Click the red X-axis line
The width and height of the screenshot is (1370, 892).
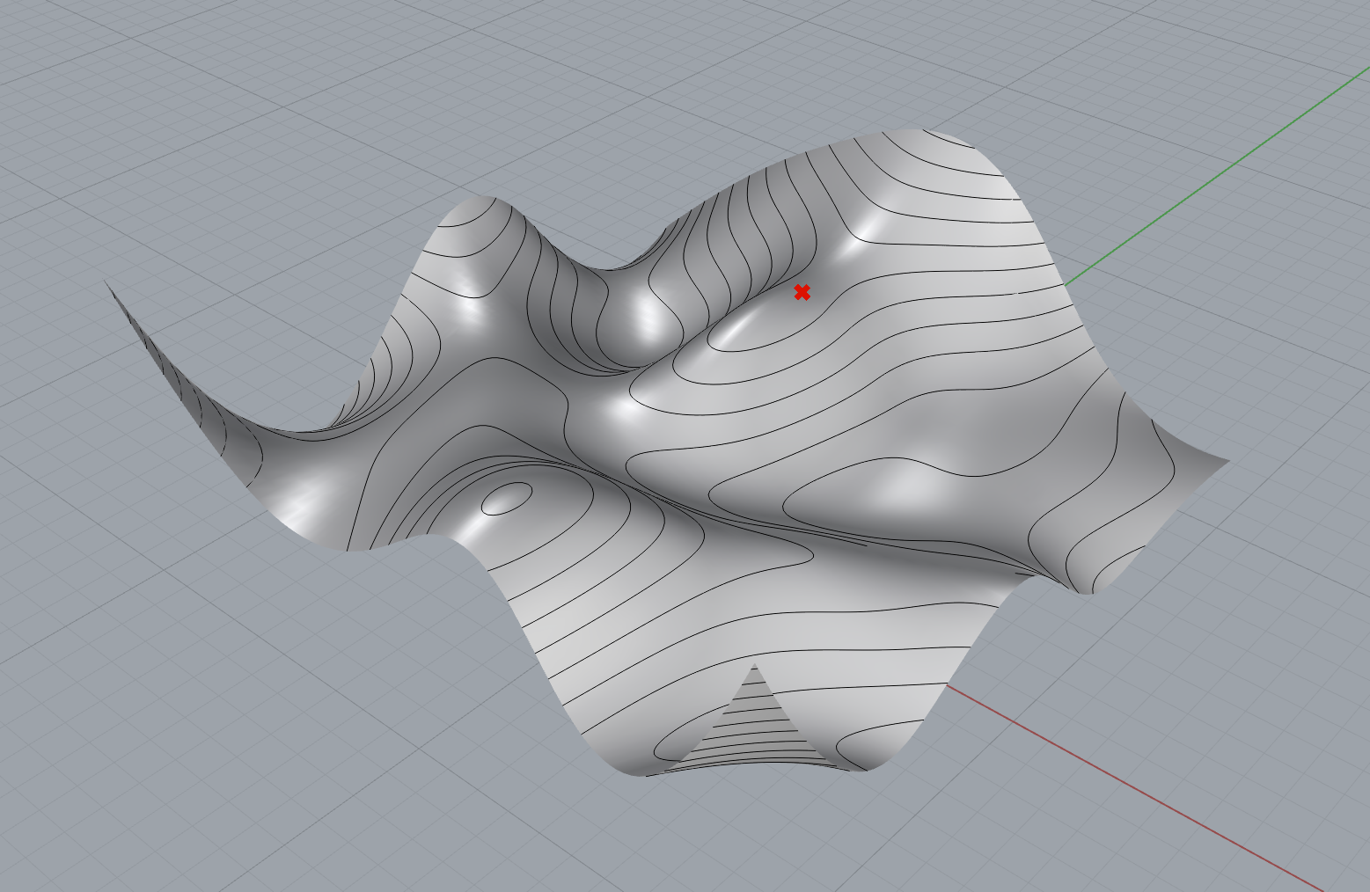coord(1135,787)
